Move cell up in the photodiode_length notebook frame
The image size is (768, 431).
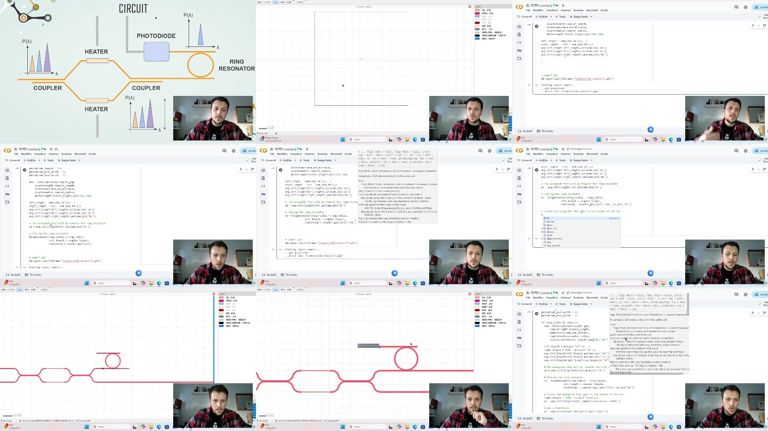(241, 169)
